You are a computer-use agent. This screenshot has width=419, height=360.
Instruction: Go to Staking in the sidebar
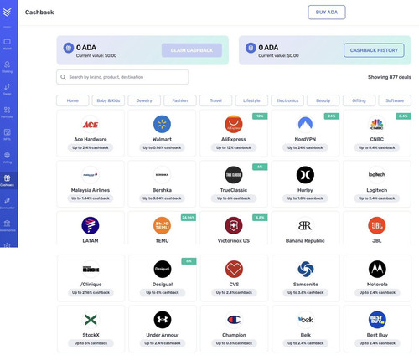tap(7, 67)
